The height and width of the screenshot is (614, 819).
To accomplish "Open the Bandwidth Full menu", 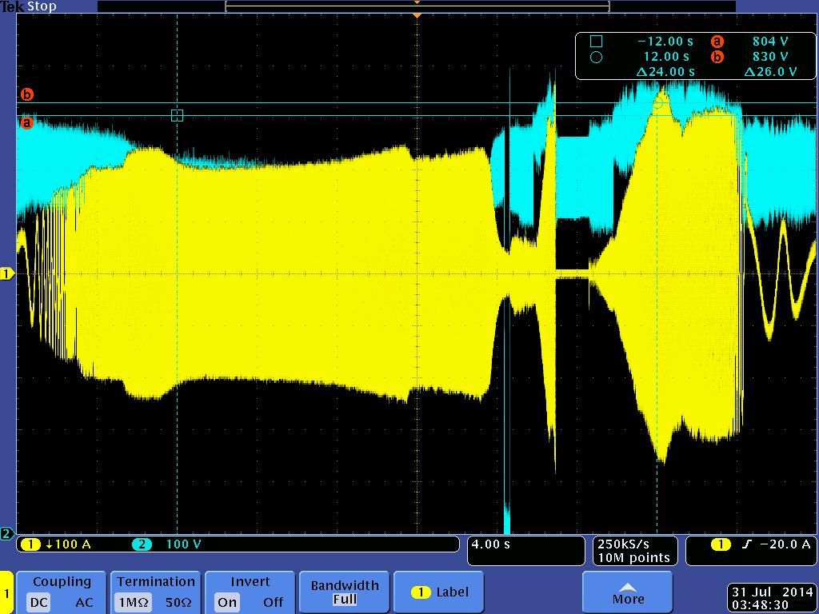I will 344,592.
